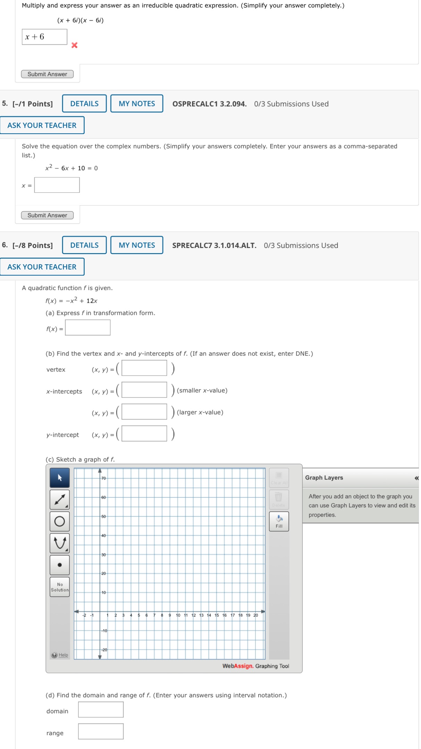Collapse the Graph Layers panel with the chevron
Image resolution: width=421 pixels, height=749 pixels.
point(416,478)
